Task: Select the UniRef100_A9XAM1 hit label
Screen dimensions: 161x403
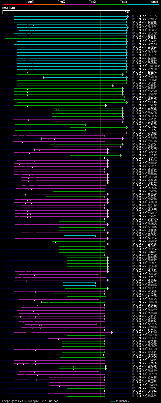Action: click(144, 396)
